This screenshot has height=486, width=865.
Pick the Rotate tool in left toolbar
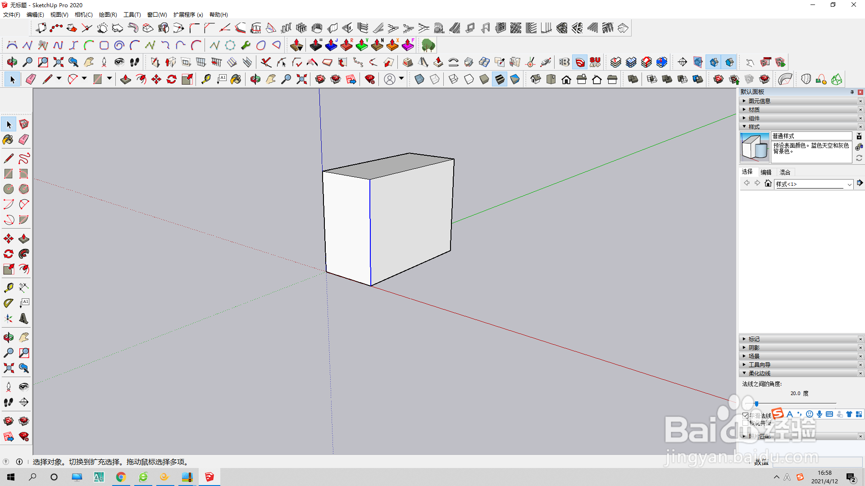point(8,254)
